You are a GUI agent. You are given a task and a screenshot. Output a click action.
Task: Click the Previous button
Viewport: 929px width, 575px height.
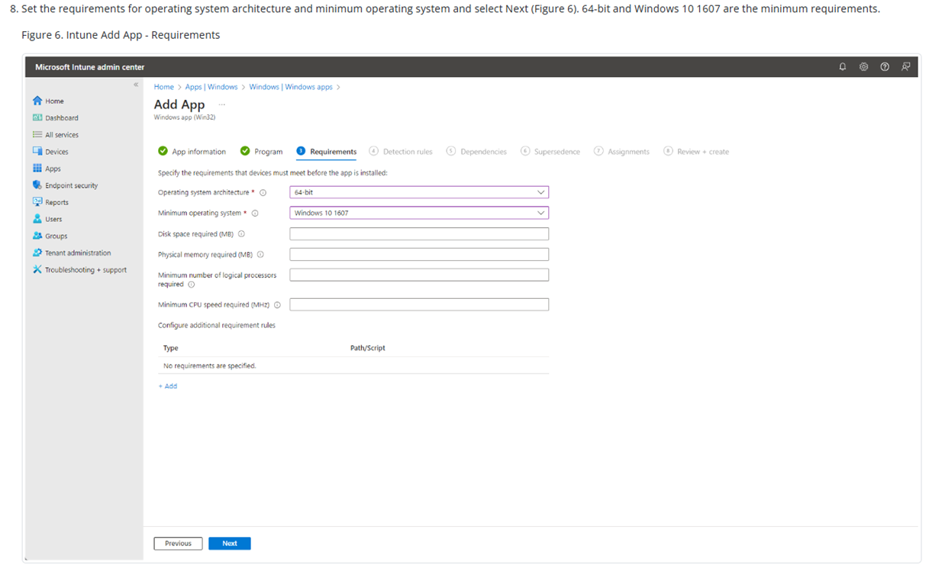click(x=178, y=544)
